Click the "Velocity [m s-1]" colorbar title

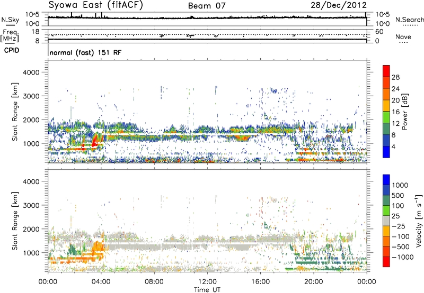click(x=419, y=221)
